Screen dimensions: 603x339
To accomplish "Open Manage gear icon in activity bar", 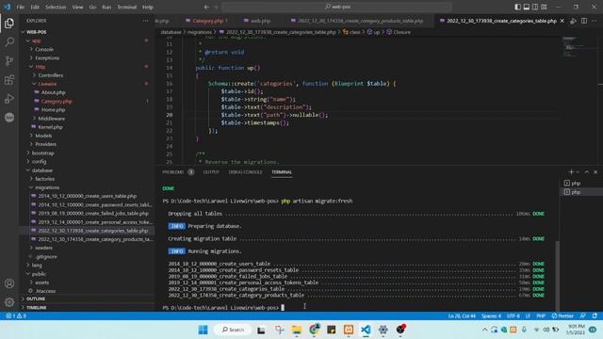I will click(9, 302).
